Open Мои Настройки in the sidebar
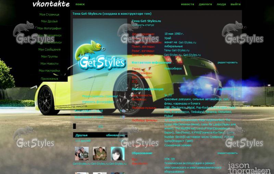 [49, 71]
